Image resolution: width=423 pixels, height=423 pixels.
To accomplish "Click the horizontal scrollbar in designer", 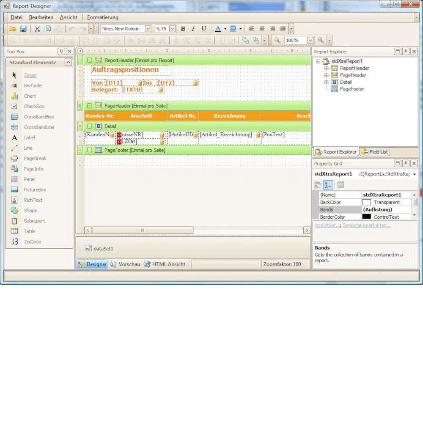I will (x=143, y=230).
